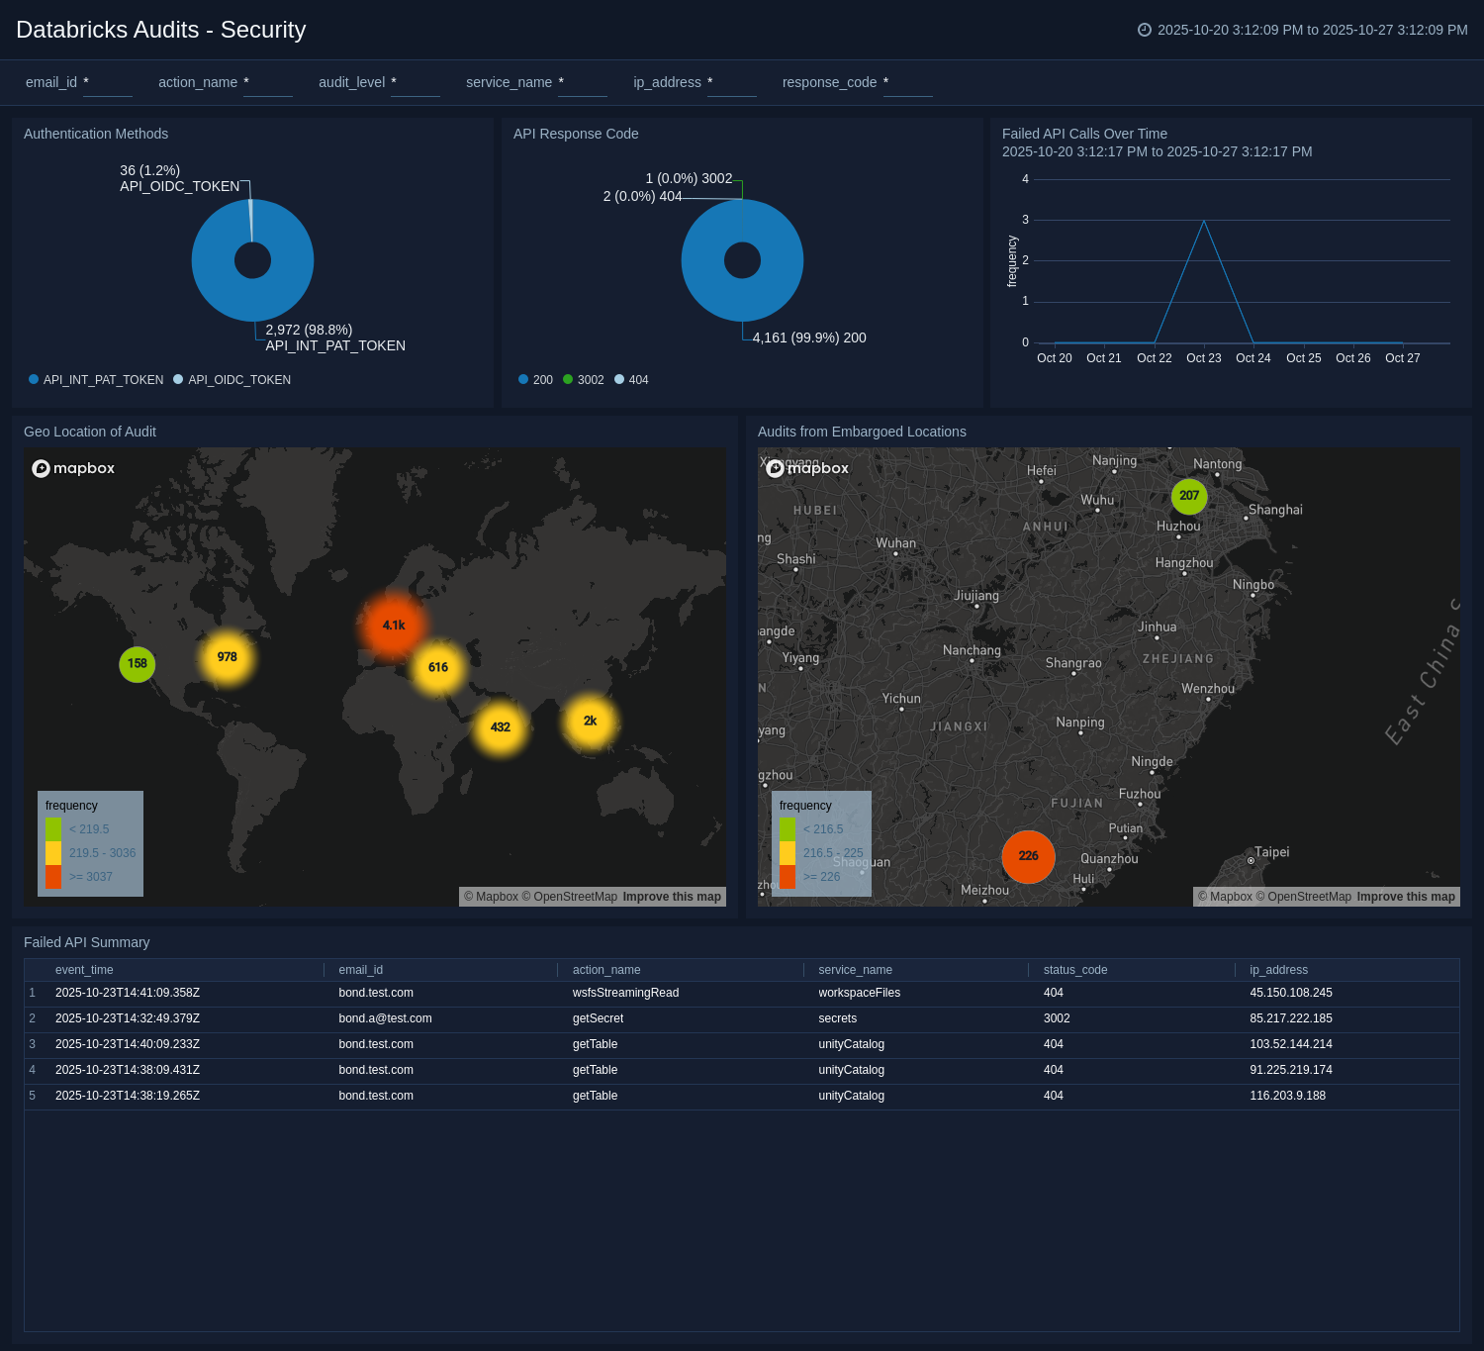Viewport: 1484px width, 1351px height.
Task: Open the dashboard time range selector
Action: (x=1311, y=30)
